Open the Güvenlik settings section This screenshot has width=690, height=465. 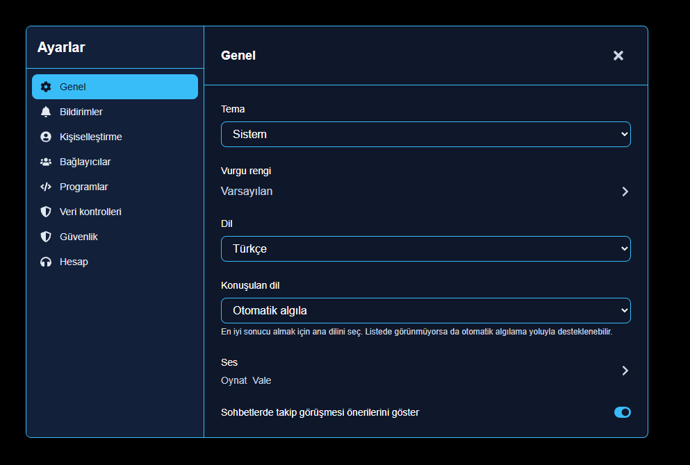pos(115,237)
